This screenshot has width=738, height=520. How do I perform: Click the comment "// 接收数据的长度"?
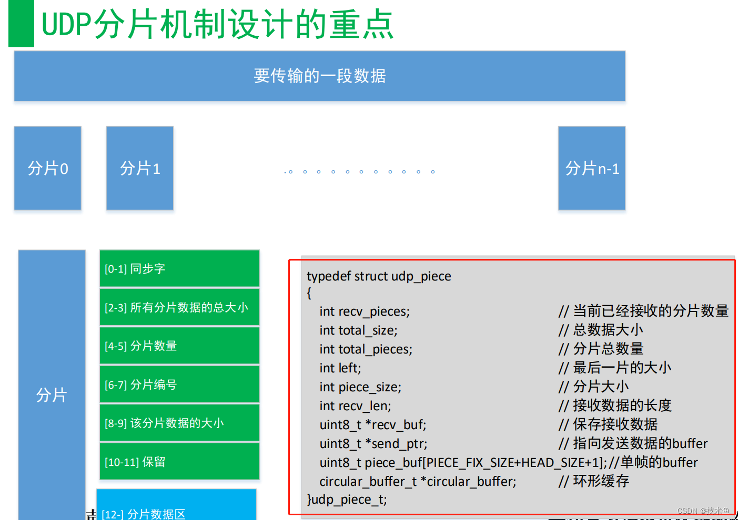point(615,405)
